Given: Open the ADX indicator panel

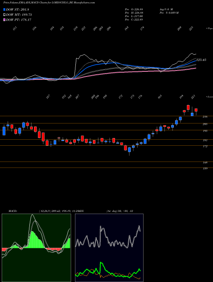Looking at the screenshot, I should tap(109, 248).
